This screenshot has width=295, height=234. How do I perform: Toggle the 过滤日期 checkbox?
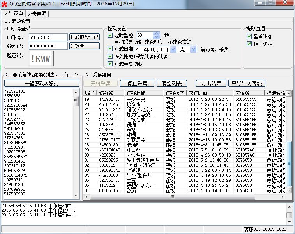click(x=110, y=49)
